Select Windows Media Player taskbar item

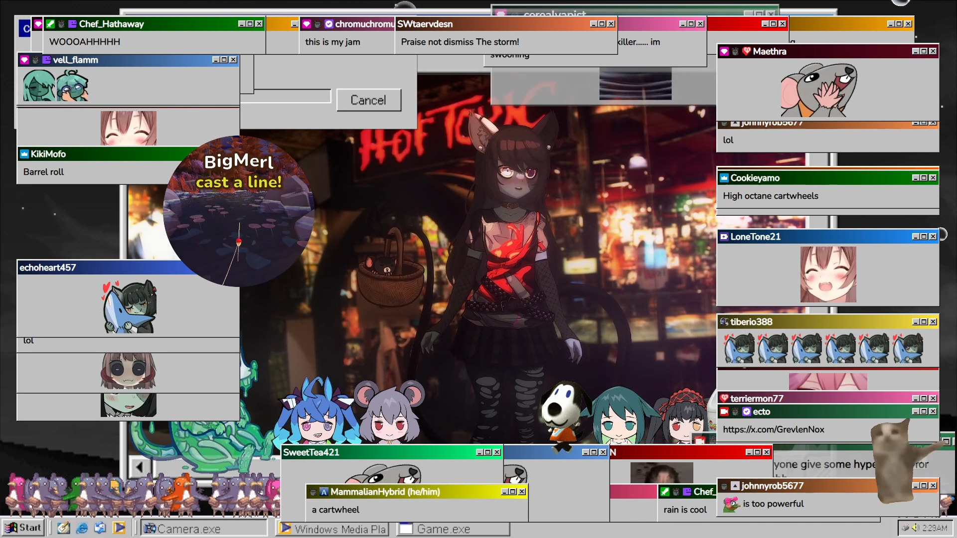[333, 529]
